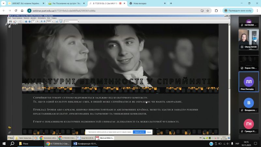Open the Chrome three-dot menu

coord(257,10)
